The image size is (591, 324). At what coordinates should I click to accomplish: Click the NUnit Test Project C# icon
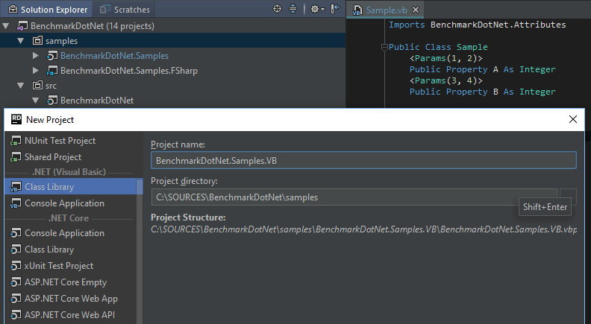click(16, 141)
